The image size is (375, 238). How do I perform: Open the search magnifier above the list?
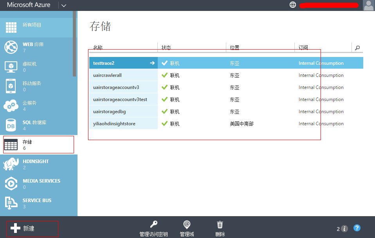tap(357, 47)
